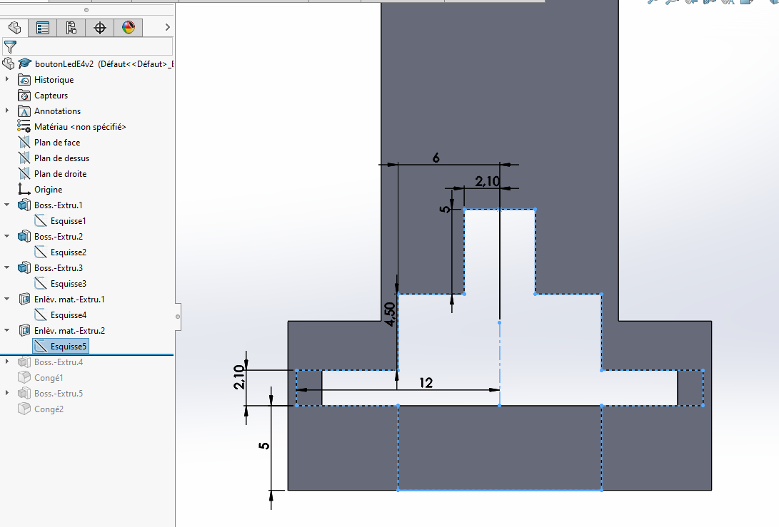The image size is (779, 527).
Task: Select the Capteurs sensors folder icon
Action: (24, 96)
